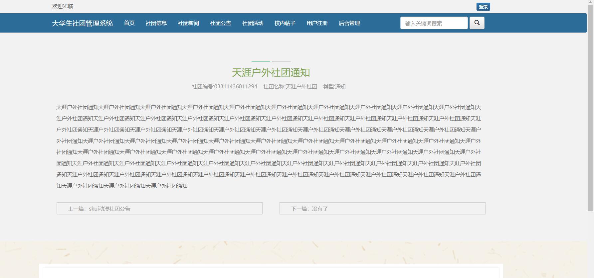Open 社团活动 navigation item

click(x=253, y=23)
